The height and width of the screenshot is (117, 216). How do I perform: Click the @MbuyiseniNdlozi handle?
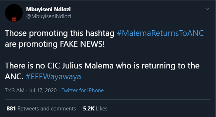(x=48, y=16)
